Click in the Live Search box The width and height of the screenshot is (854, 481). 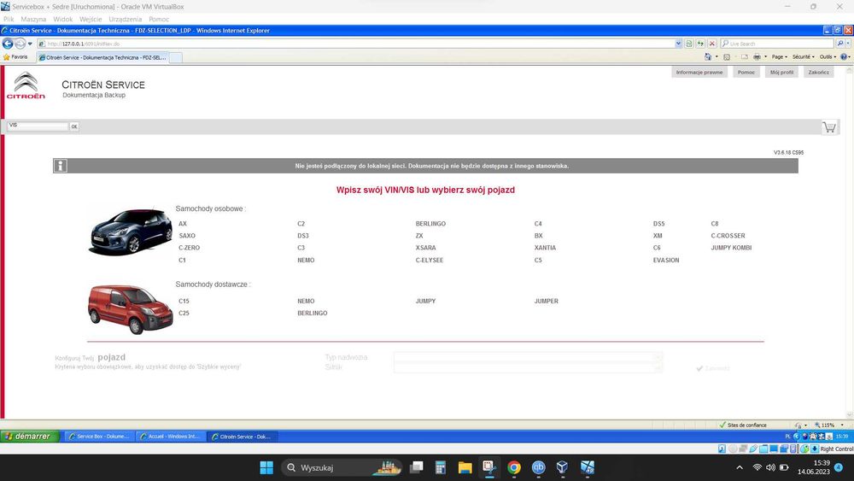click(x=777, y=44)
